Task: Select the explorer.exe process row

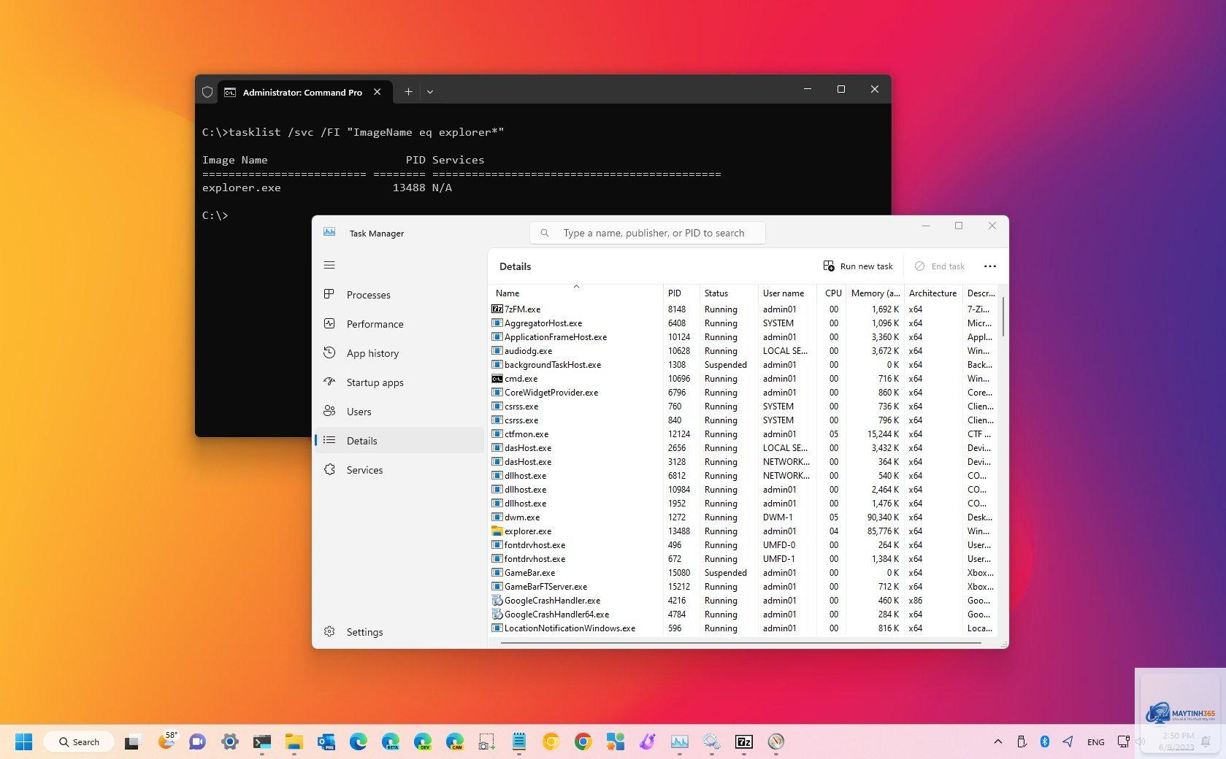Action: pyautogui.click(x=743, y=531)
